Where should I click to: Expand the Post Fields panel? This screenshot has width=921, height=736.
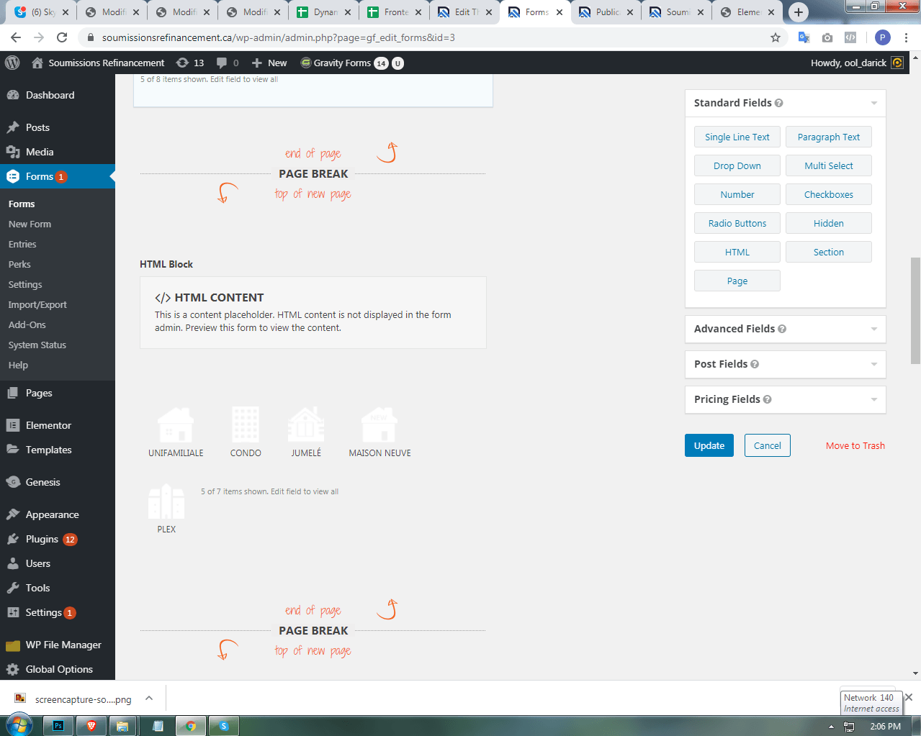tap(873, 364)
